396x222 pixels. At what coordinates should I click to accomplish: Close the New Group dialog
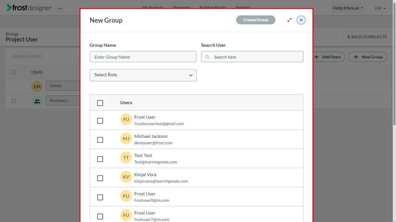click(x=301, y=20)
